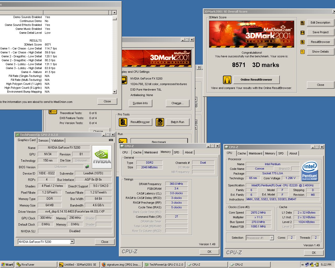Viewport: 335px width, 268px height.
Task: Click the Online ResultBrowser icon beside the button
Action: click(227, 80)
